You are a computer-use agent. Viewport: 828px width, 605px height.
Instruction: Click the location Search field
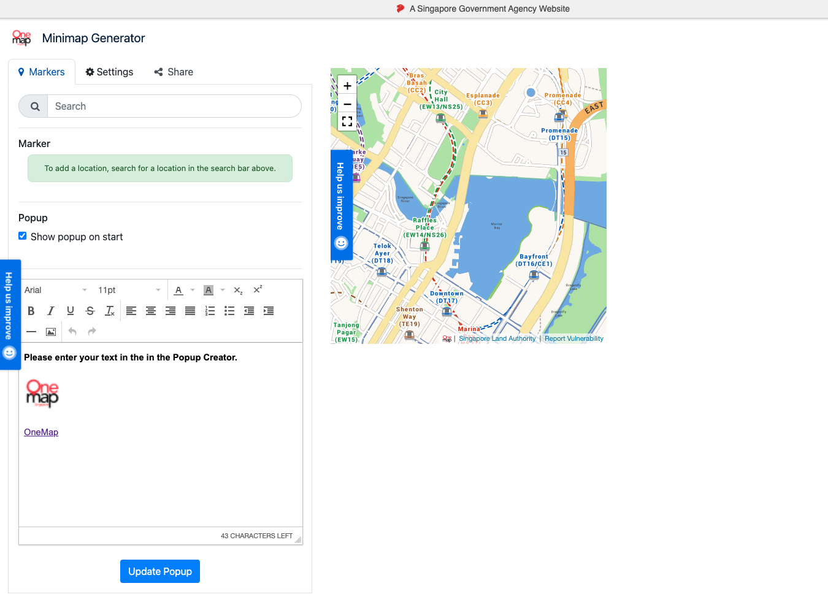coord(174,106)
